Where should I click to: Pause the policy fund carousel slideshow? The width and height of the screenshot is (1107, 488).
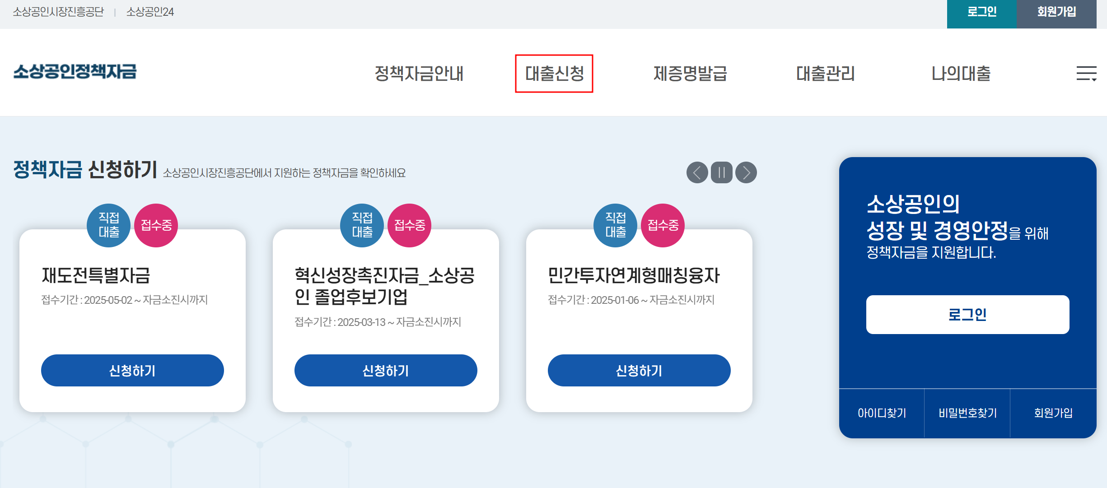[721, 172]
